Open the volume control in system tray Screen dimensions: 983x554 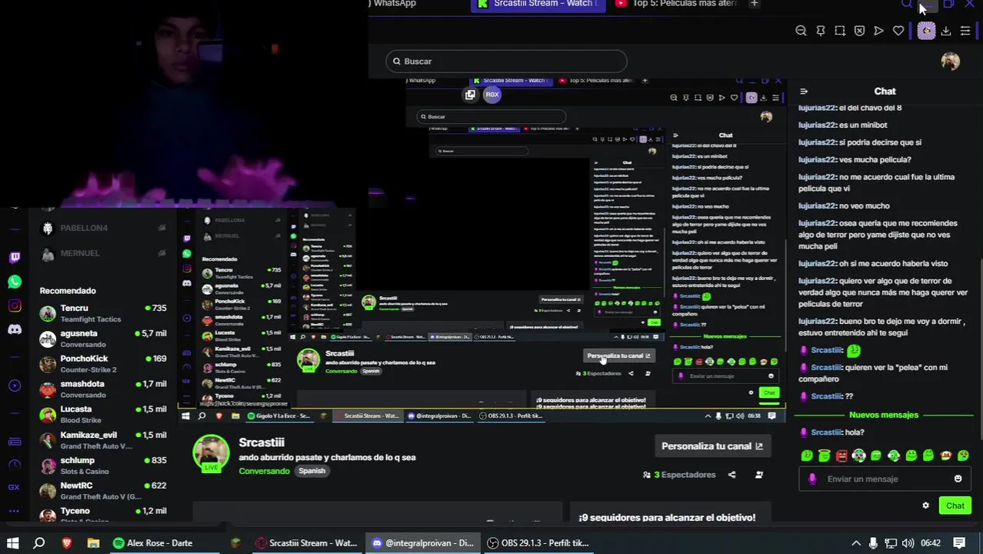tap(908, 543)
